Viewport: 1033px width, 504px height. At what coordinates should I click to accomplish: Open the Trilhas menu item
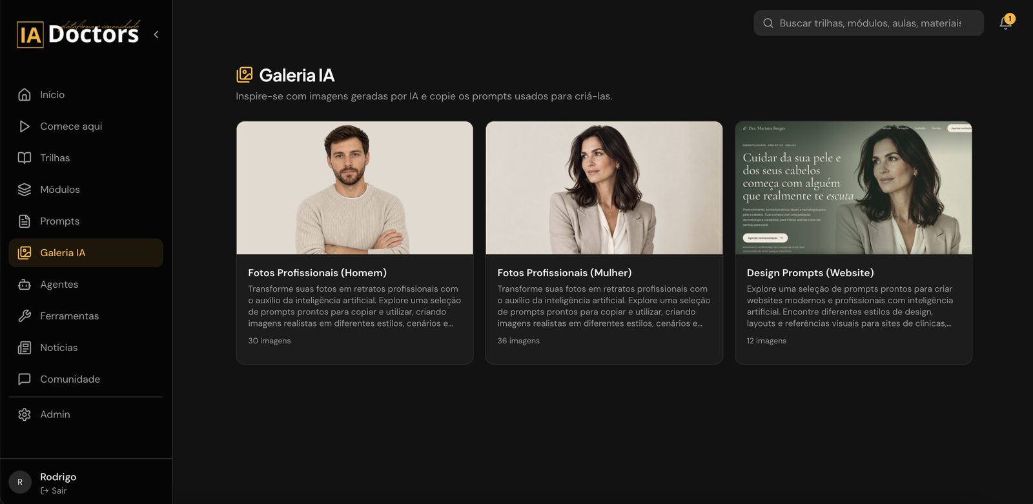[86, 158]
